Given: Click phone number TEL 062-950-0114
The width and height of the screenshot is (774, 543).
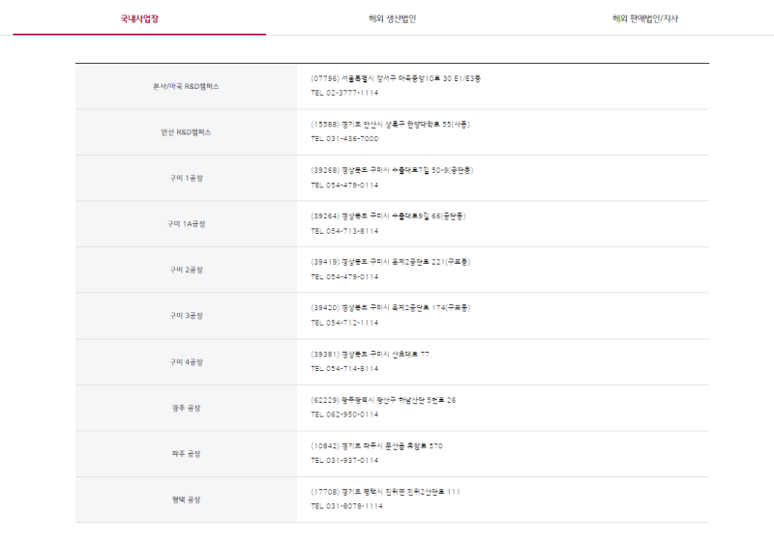Looking at the screenshot, I should tap(344, 414).
